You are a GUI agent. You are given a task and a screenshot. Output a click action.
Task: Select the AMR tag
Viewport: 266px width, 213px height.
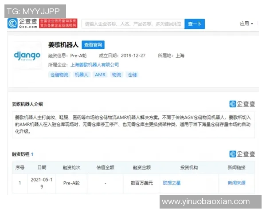(x=100, y=75)
